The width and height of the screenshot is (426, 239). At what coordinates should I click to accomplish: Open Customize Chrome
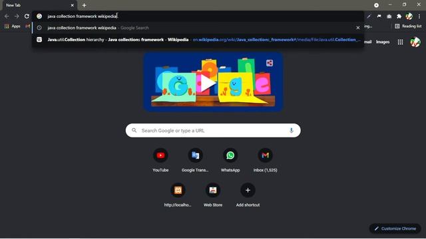tap(395, 228)
